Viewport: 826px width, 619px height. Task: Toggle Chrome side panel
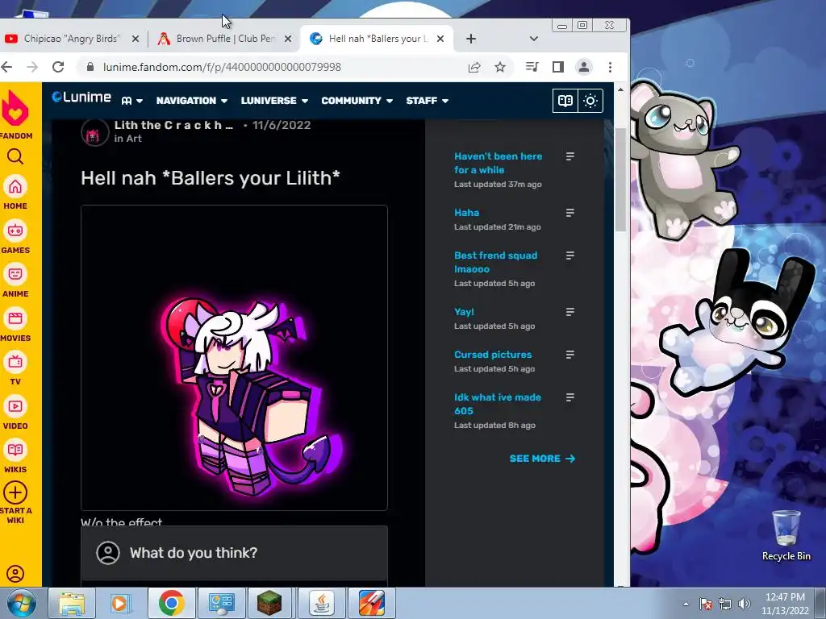click(558, 67)
